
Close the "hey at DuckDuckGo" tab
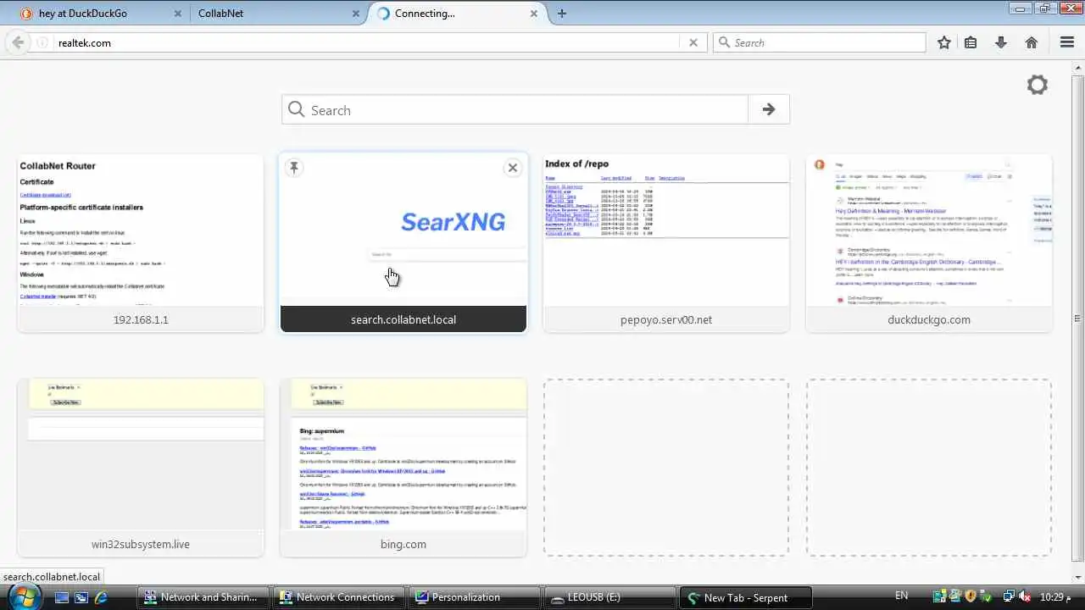(x=177, y=14)
